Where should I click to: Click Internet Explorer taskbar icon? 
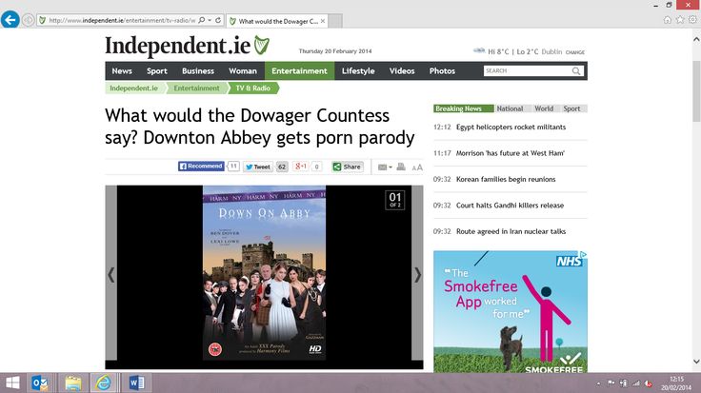(103, 383)
